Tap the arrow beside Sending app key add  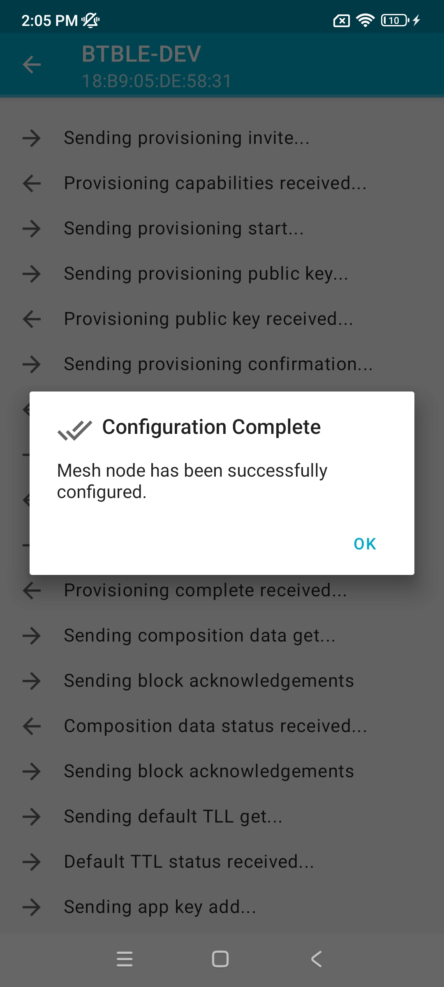pyautogui.click(x=32, y=907)
